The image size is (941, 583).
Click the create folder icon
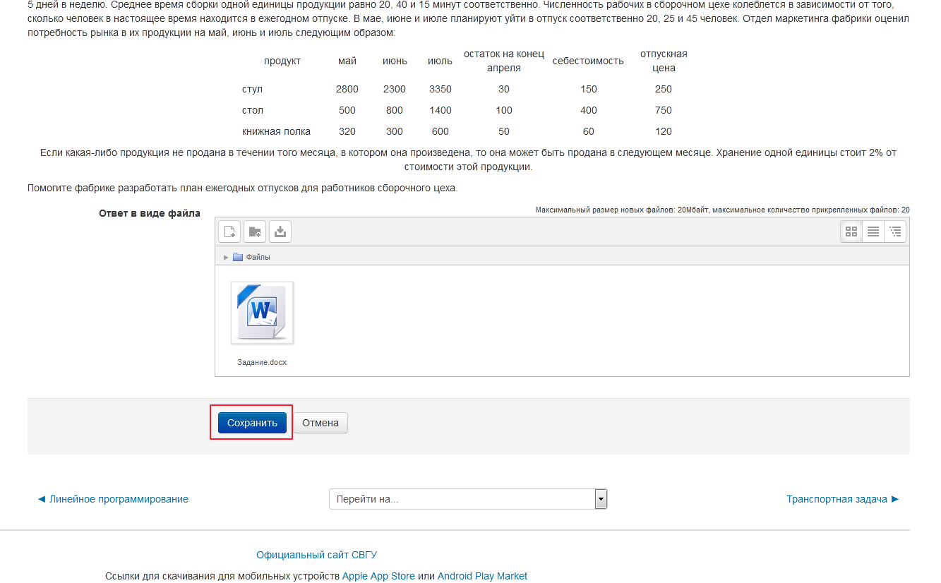click(255, 232)
